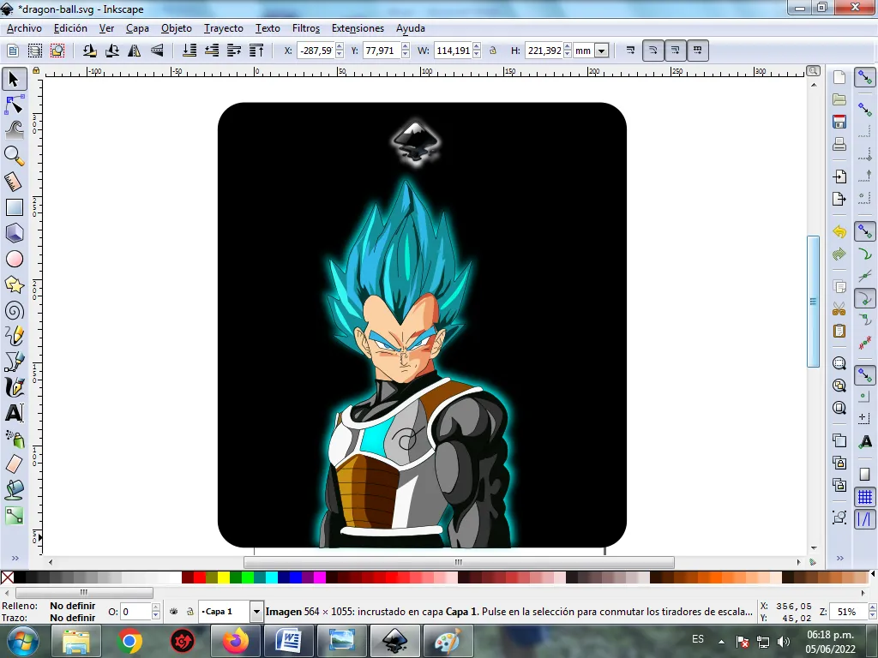Viewport: 878px width, 658px height.
Task: Open Microsoft Word from taskbar
Action: pos(289,641)
